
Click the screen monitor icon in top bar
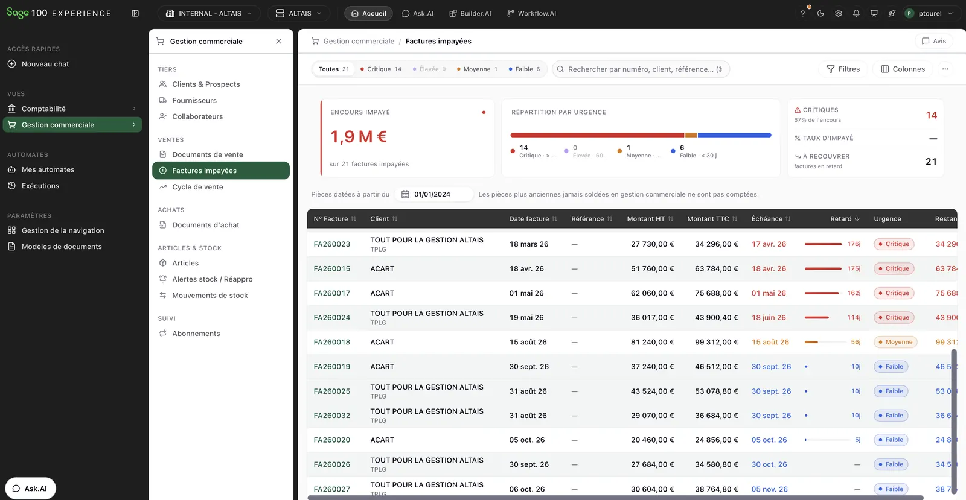[874, 13]
